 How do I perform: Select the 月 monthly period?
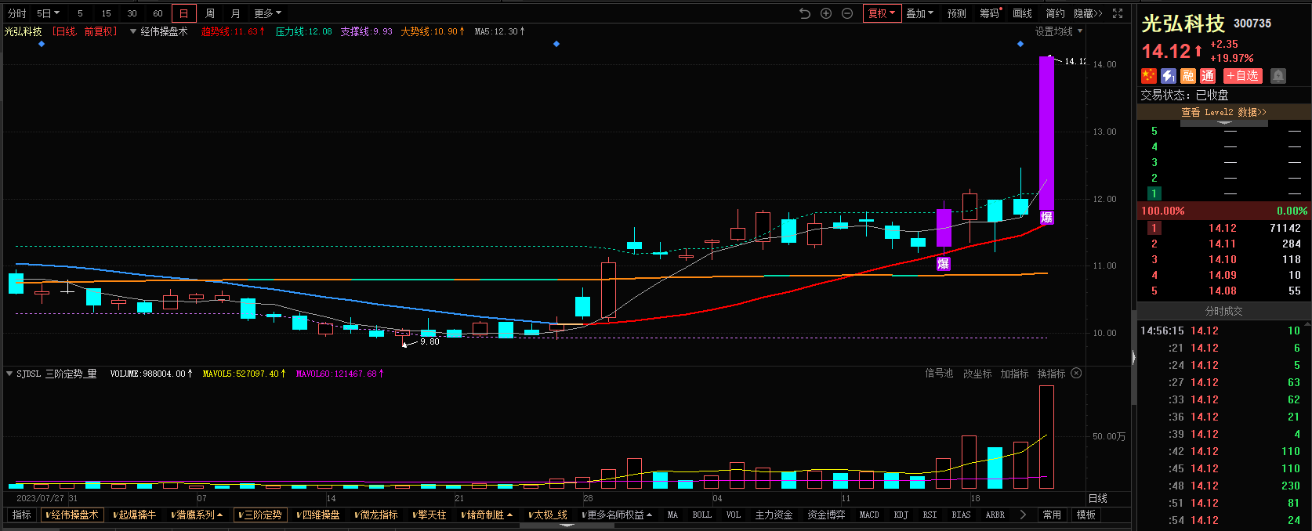tap(236, 13)
